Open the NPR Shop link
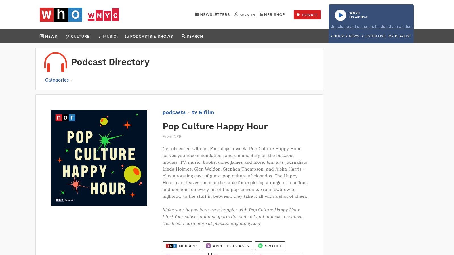 pos(272,14)
